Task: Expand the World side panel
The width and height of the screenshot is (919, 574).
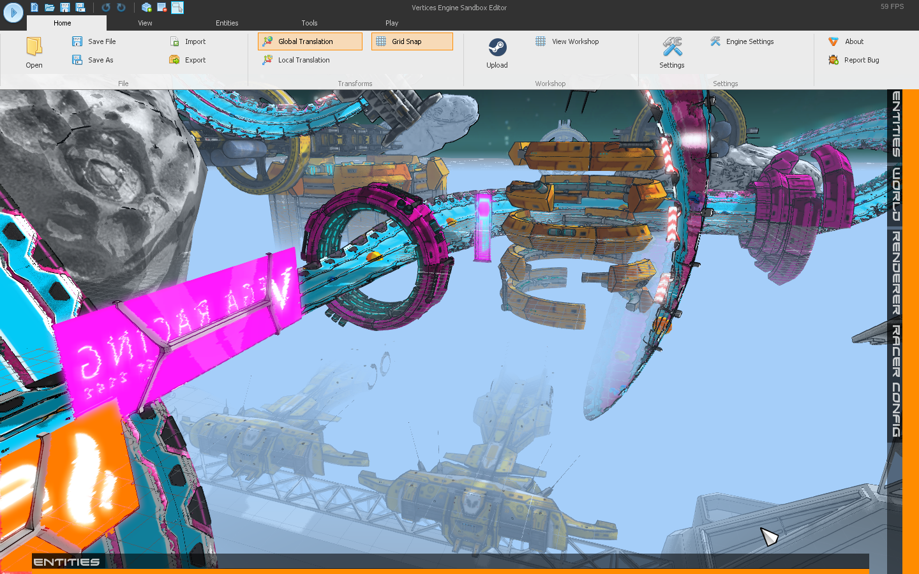Action: pyautogui.click(x=896, y=195)
